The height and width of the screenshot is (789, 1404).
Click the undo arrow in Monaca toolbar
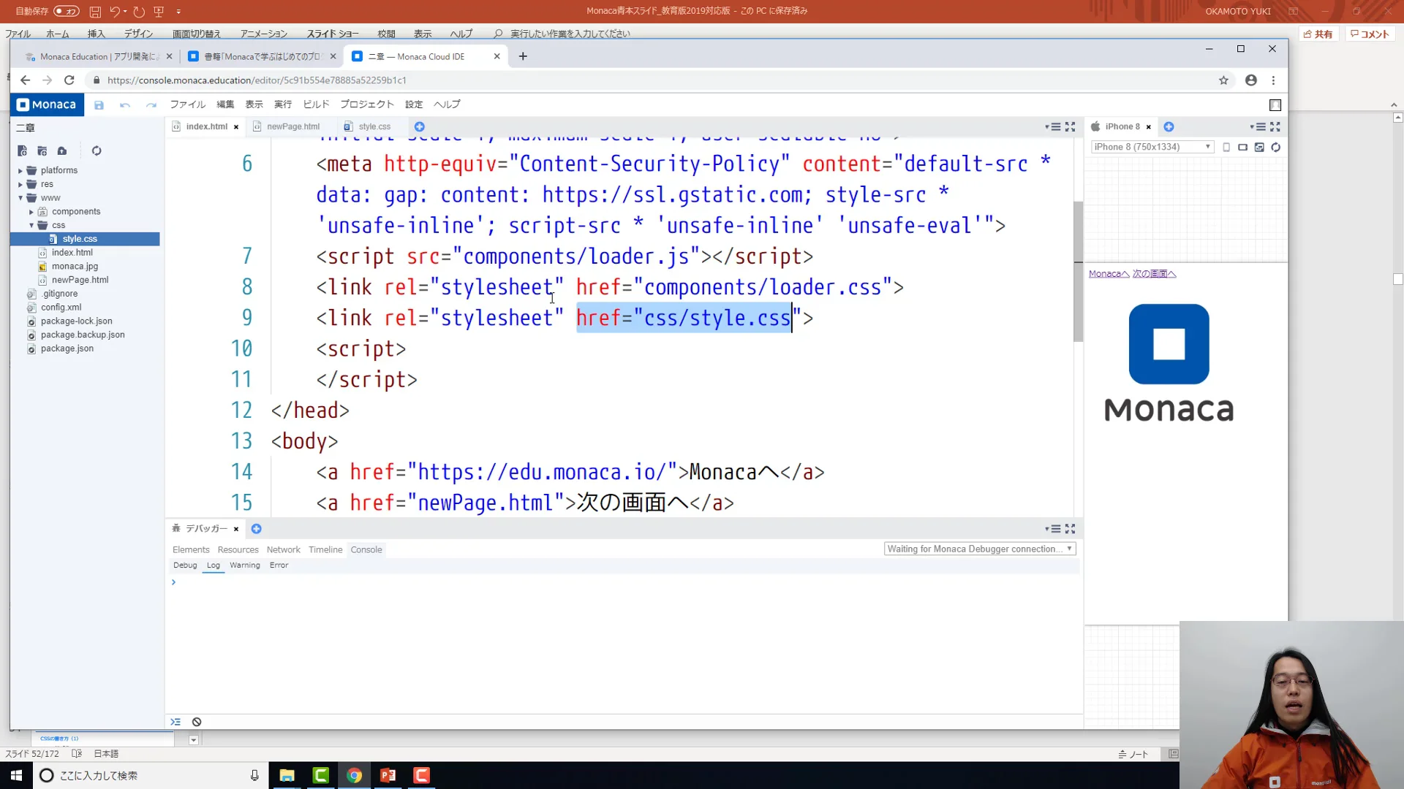pos(125,105)
